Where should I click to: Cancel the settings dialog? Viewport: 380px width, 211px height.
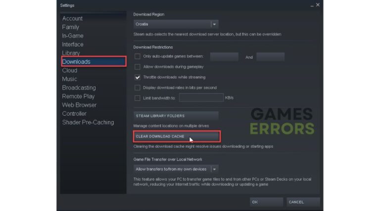[303, 202]
